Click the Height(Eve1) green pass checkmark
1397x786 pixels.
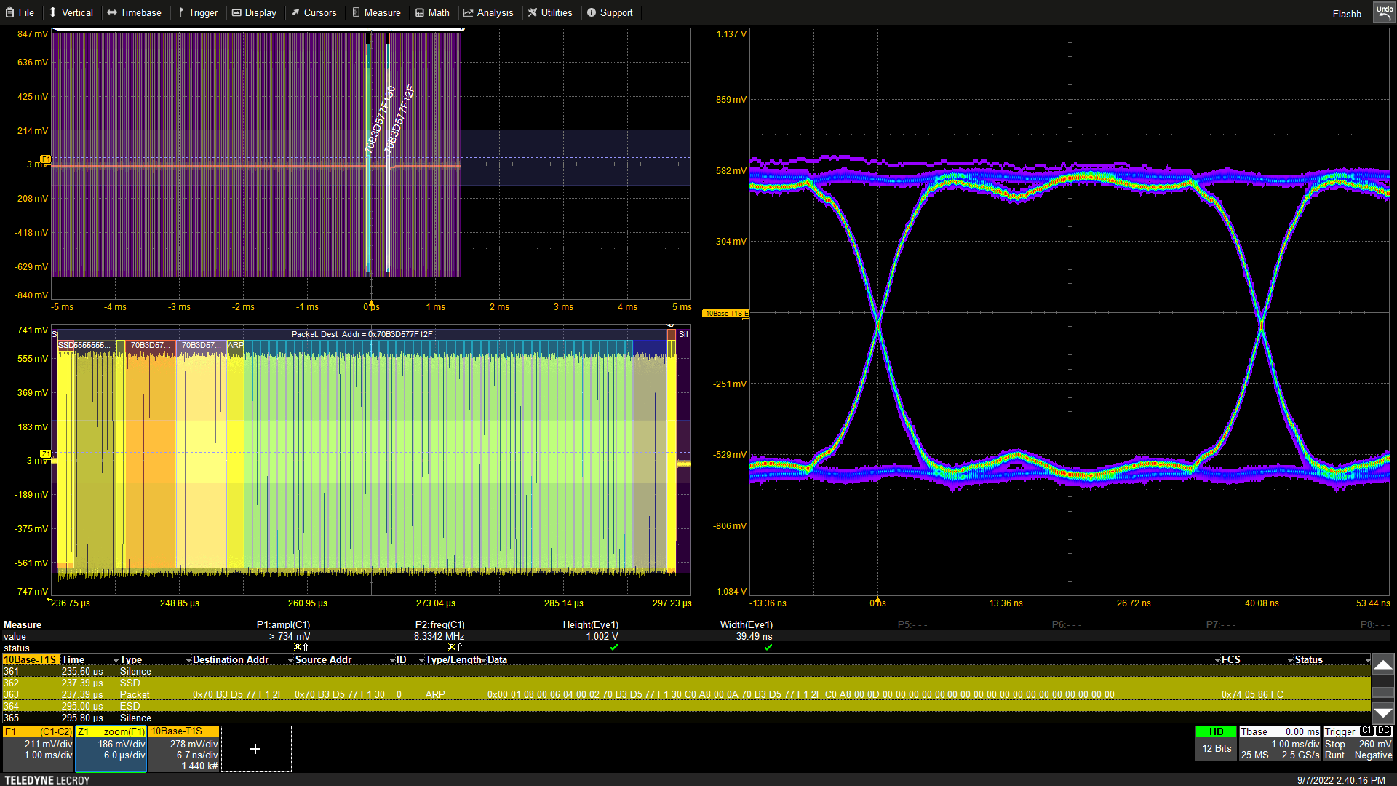click(x=614, y=647)
